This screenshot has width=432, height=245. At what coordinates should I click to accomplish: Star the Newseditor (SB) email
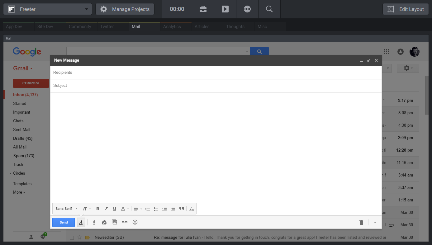tap(79, 238)
